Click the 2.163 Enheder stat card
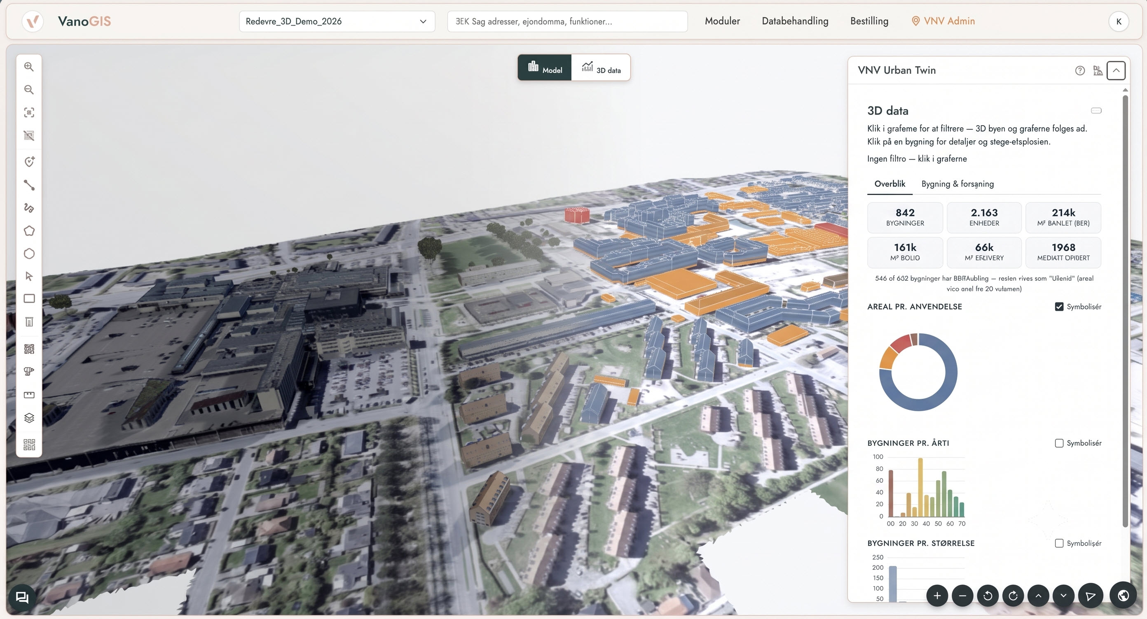The image size is (1147, 619). click(x=984, y=217)
